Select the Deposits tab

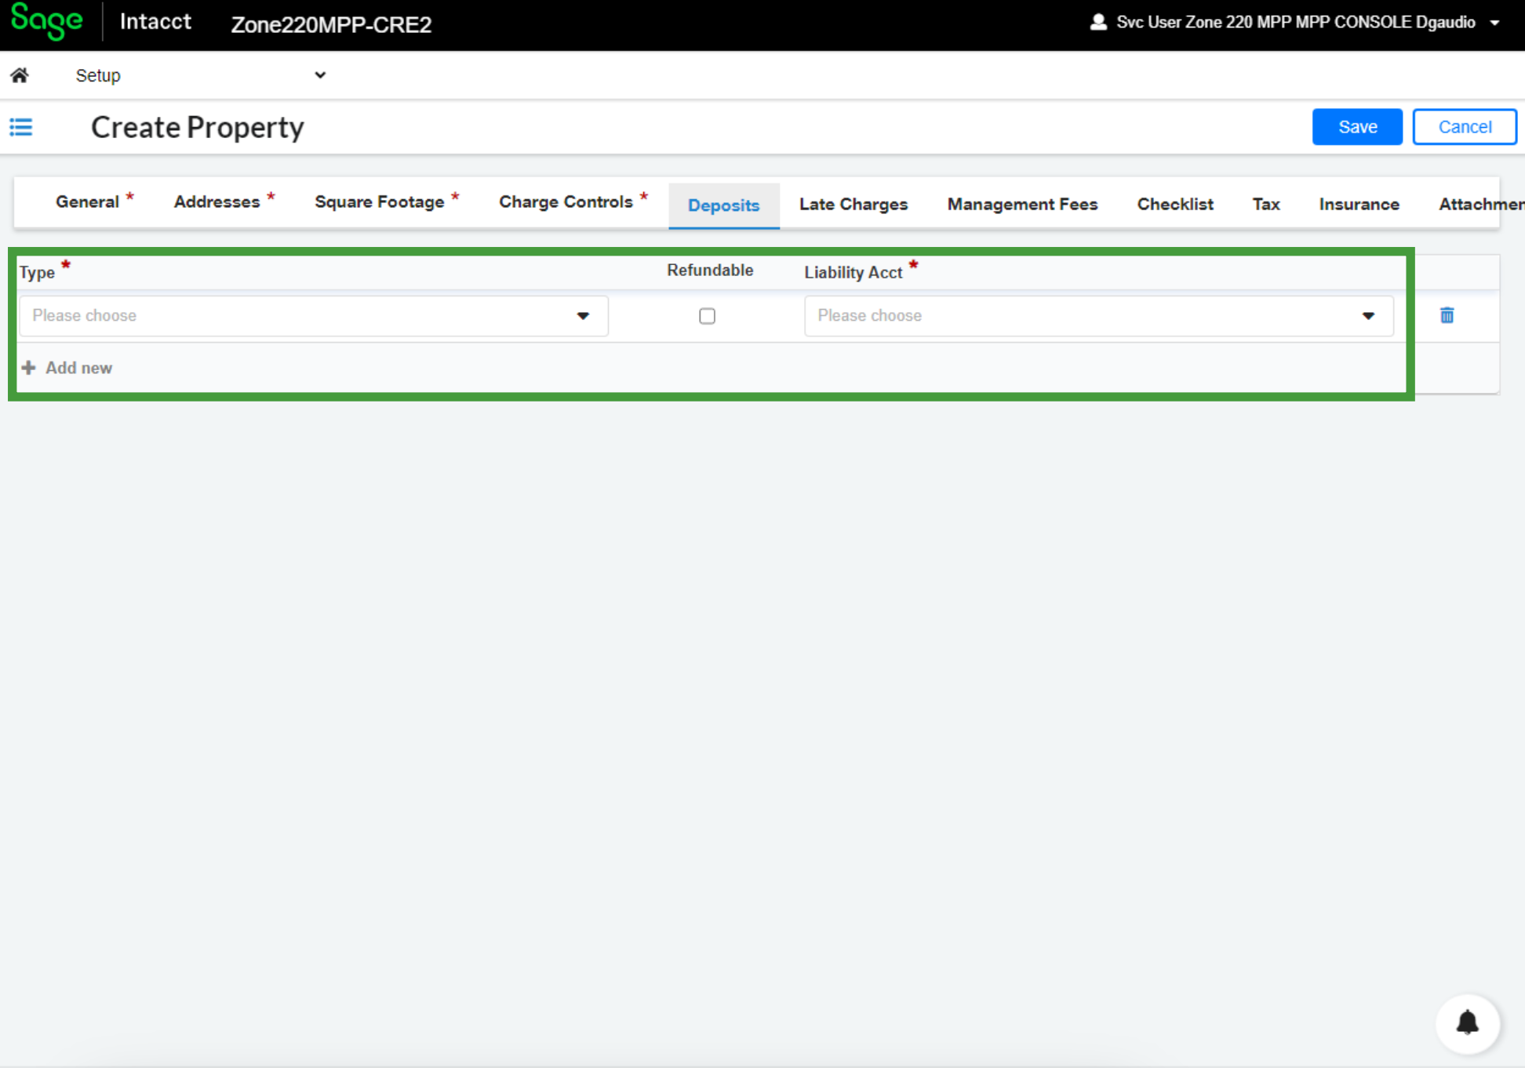(x=723, y=205)
